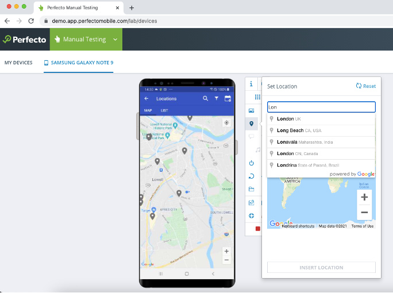Image resolution: width=393 pixels, height=293 pixels.
Task: Tap the calendar icon in phone app
Action: click(x=228, y=98)
